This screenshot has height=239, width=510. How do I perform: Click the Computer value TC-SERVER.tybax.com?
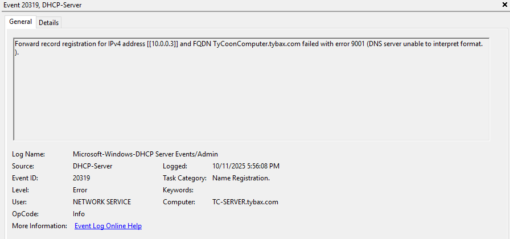click(245, 202)
